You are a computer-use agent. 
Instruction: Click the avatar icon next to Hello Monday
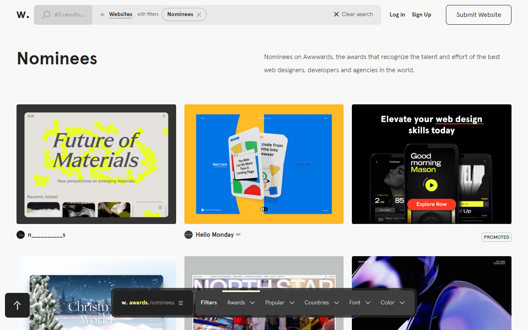188,235
